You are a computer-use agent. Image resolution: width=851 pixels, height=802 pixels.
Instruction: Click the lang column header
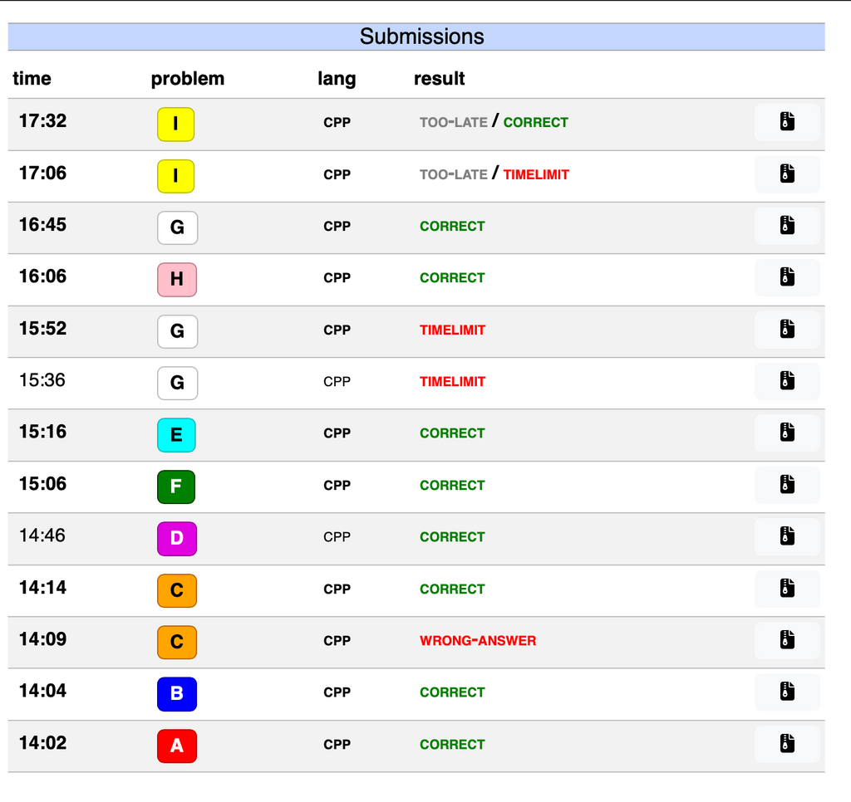pos(337,79)
